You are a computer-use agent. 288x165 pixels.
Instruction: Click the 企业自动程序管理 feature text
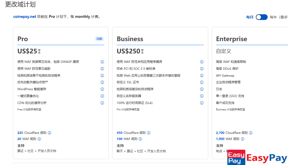point(228,82)
